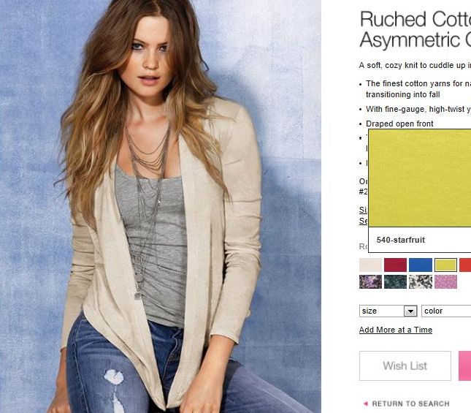Click the red arrow before Return to Search
This screenshot has height=413, width=471.
pos(366,403)
